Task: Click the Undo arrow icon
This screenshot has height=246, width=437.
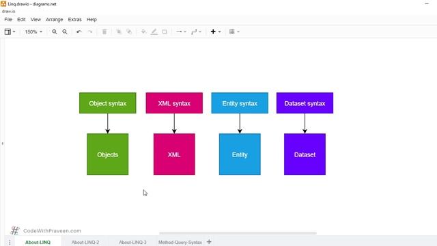Action: pyautogui.click(x=79, y=32)
